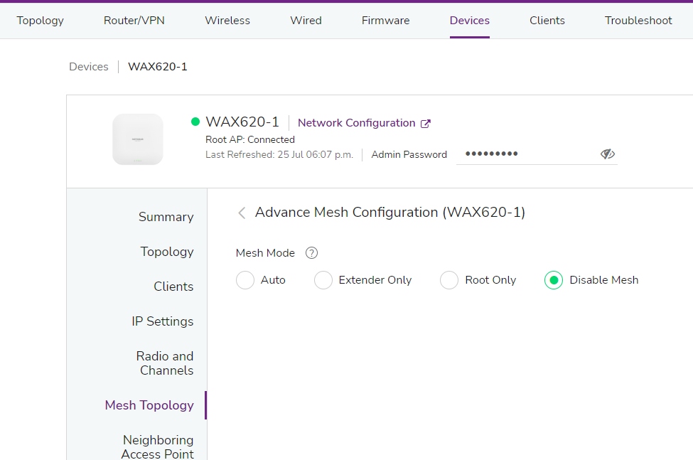Select Summary in the sidebar
The height and width of the screenshot is (460, 693).
click(x=166, y=217)
